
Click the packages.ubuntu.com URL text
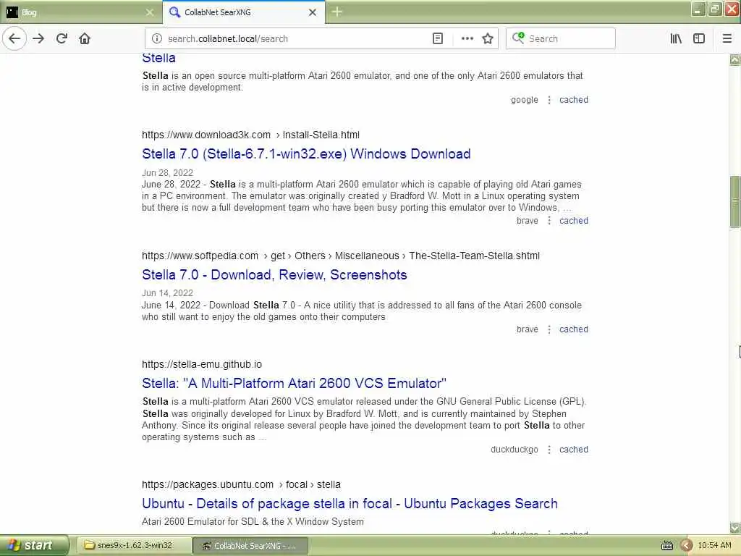(241, 484)
